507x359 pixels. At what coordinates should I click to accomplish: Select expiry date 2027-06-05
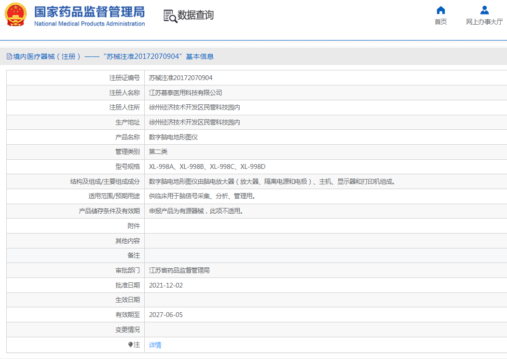pos(166,315)
